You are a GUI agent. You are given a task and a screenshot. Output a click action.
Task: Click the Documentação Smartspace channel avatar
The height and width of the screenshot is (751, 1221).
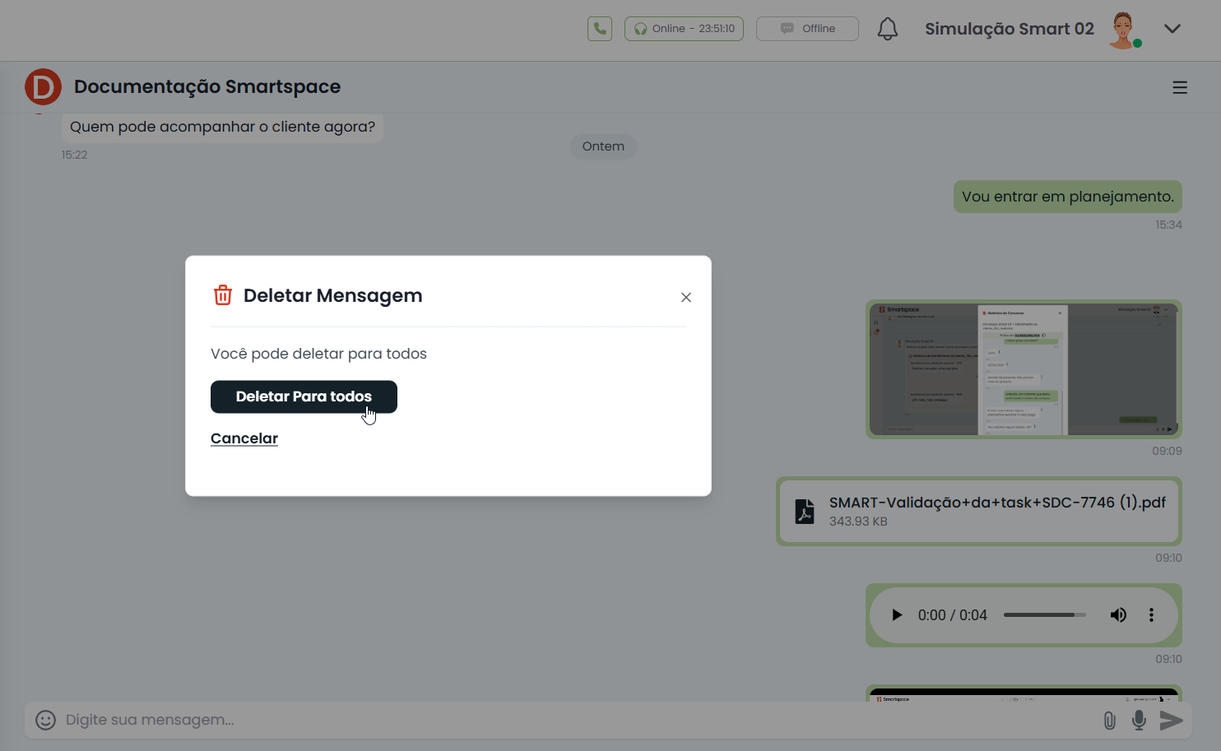tap(43, 87)
